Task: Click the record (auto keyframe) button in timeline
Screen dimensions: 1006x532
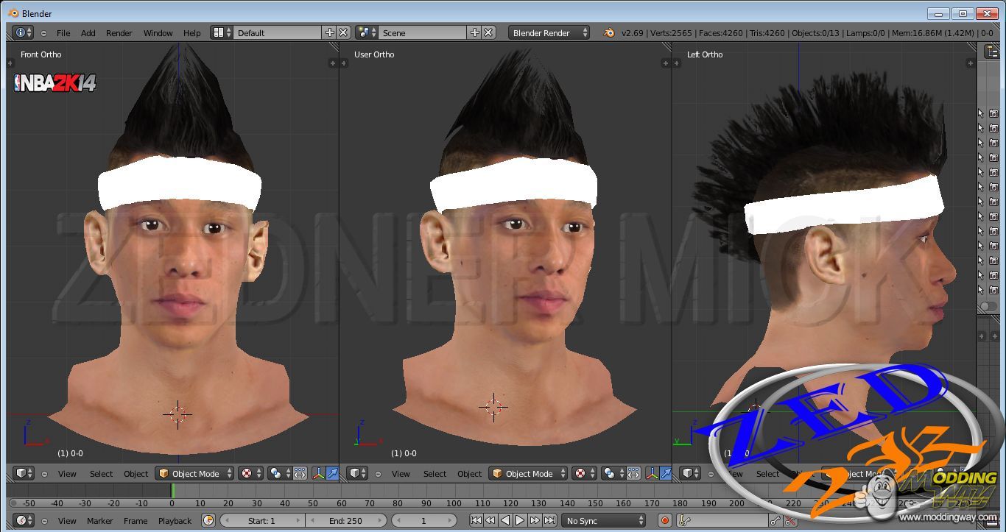Action: 665,520
